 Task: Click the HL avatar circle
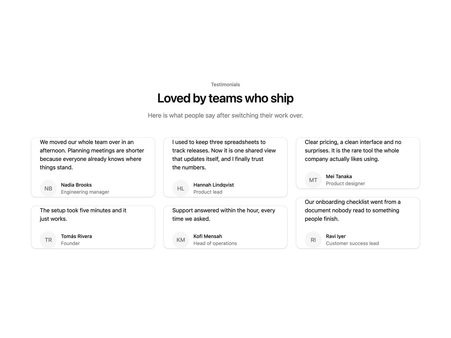coord(181,188)
